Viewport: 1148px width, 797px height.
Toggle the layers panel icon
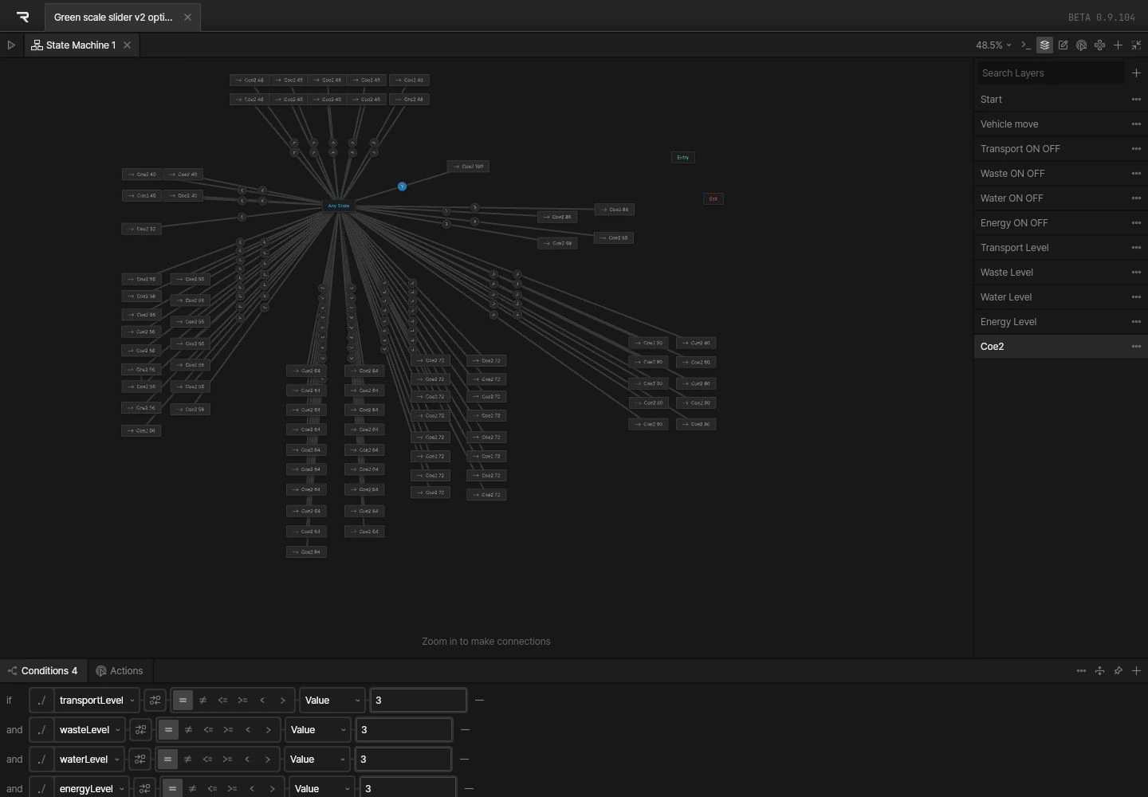[1044, 45]
